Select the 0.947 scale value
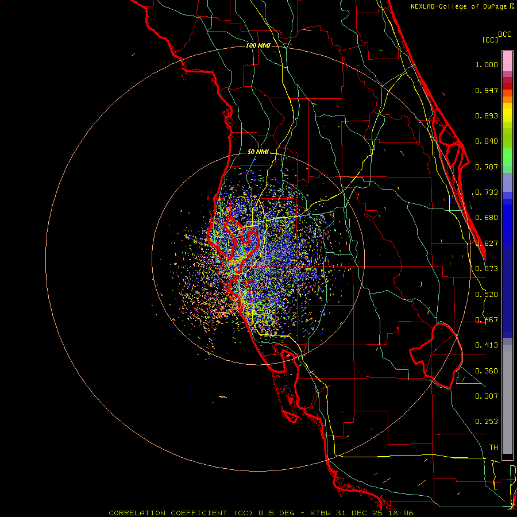Viewport: 517px width, 517px height. click(x=487, y=90)
